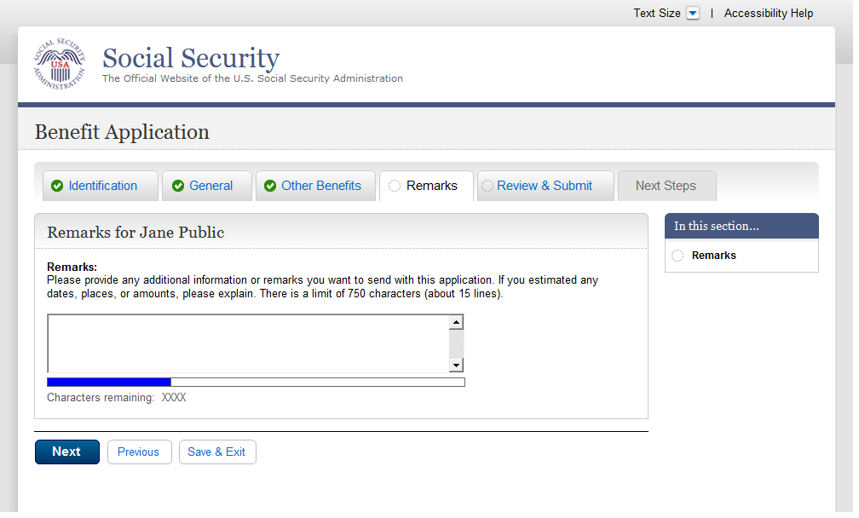859x518 pixels.
Task: Go to the Review & Submit tab
Action: (x=545, y=186)
